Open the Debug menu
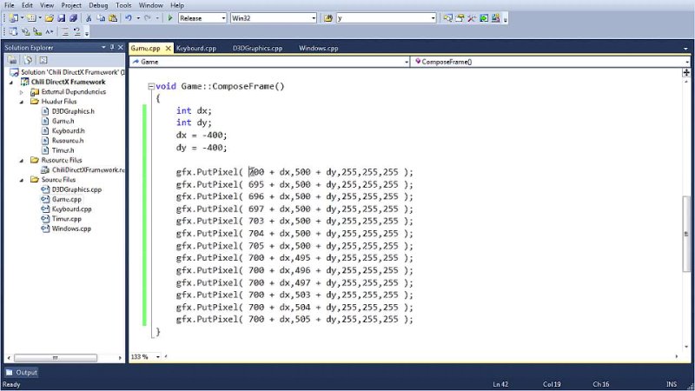Image resolution: width=695 pixels, height=391 pixels. click(x=98, y=5)
